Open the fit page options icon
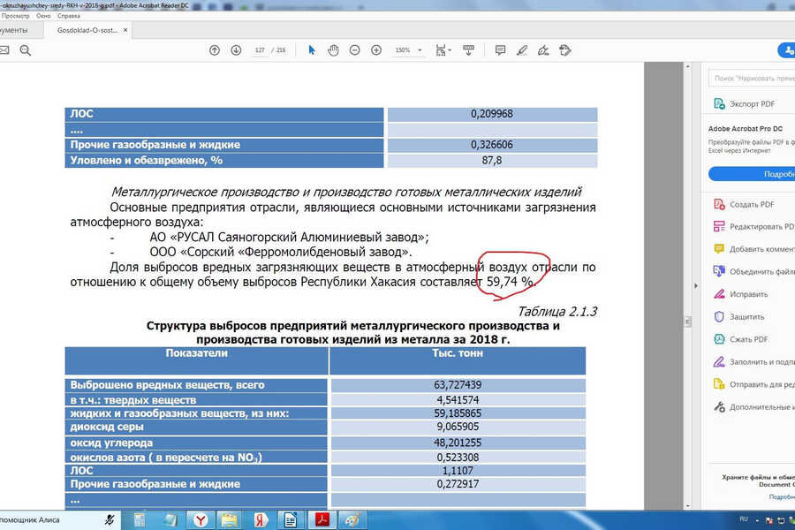Screen dimensions: 795x530 point(443,50)
